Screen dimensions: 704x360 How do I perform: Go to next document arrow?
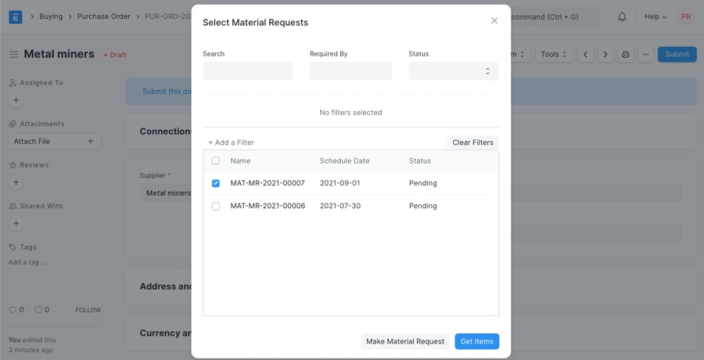click(x=605, y=54)
